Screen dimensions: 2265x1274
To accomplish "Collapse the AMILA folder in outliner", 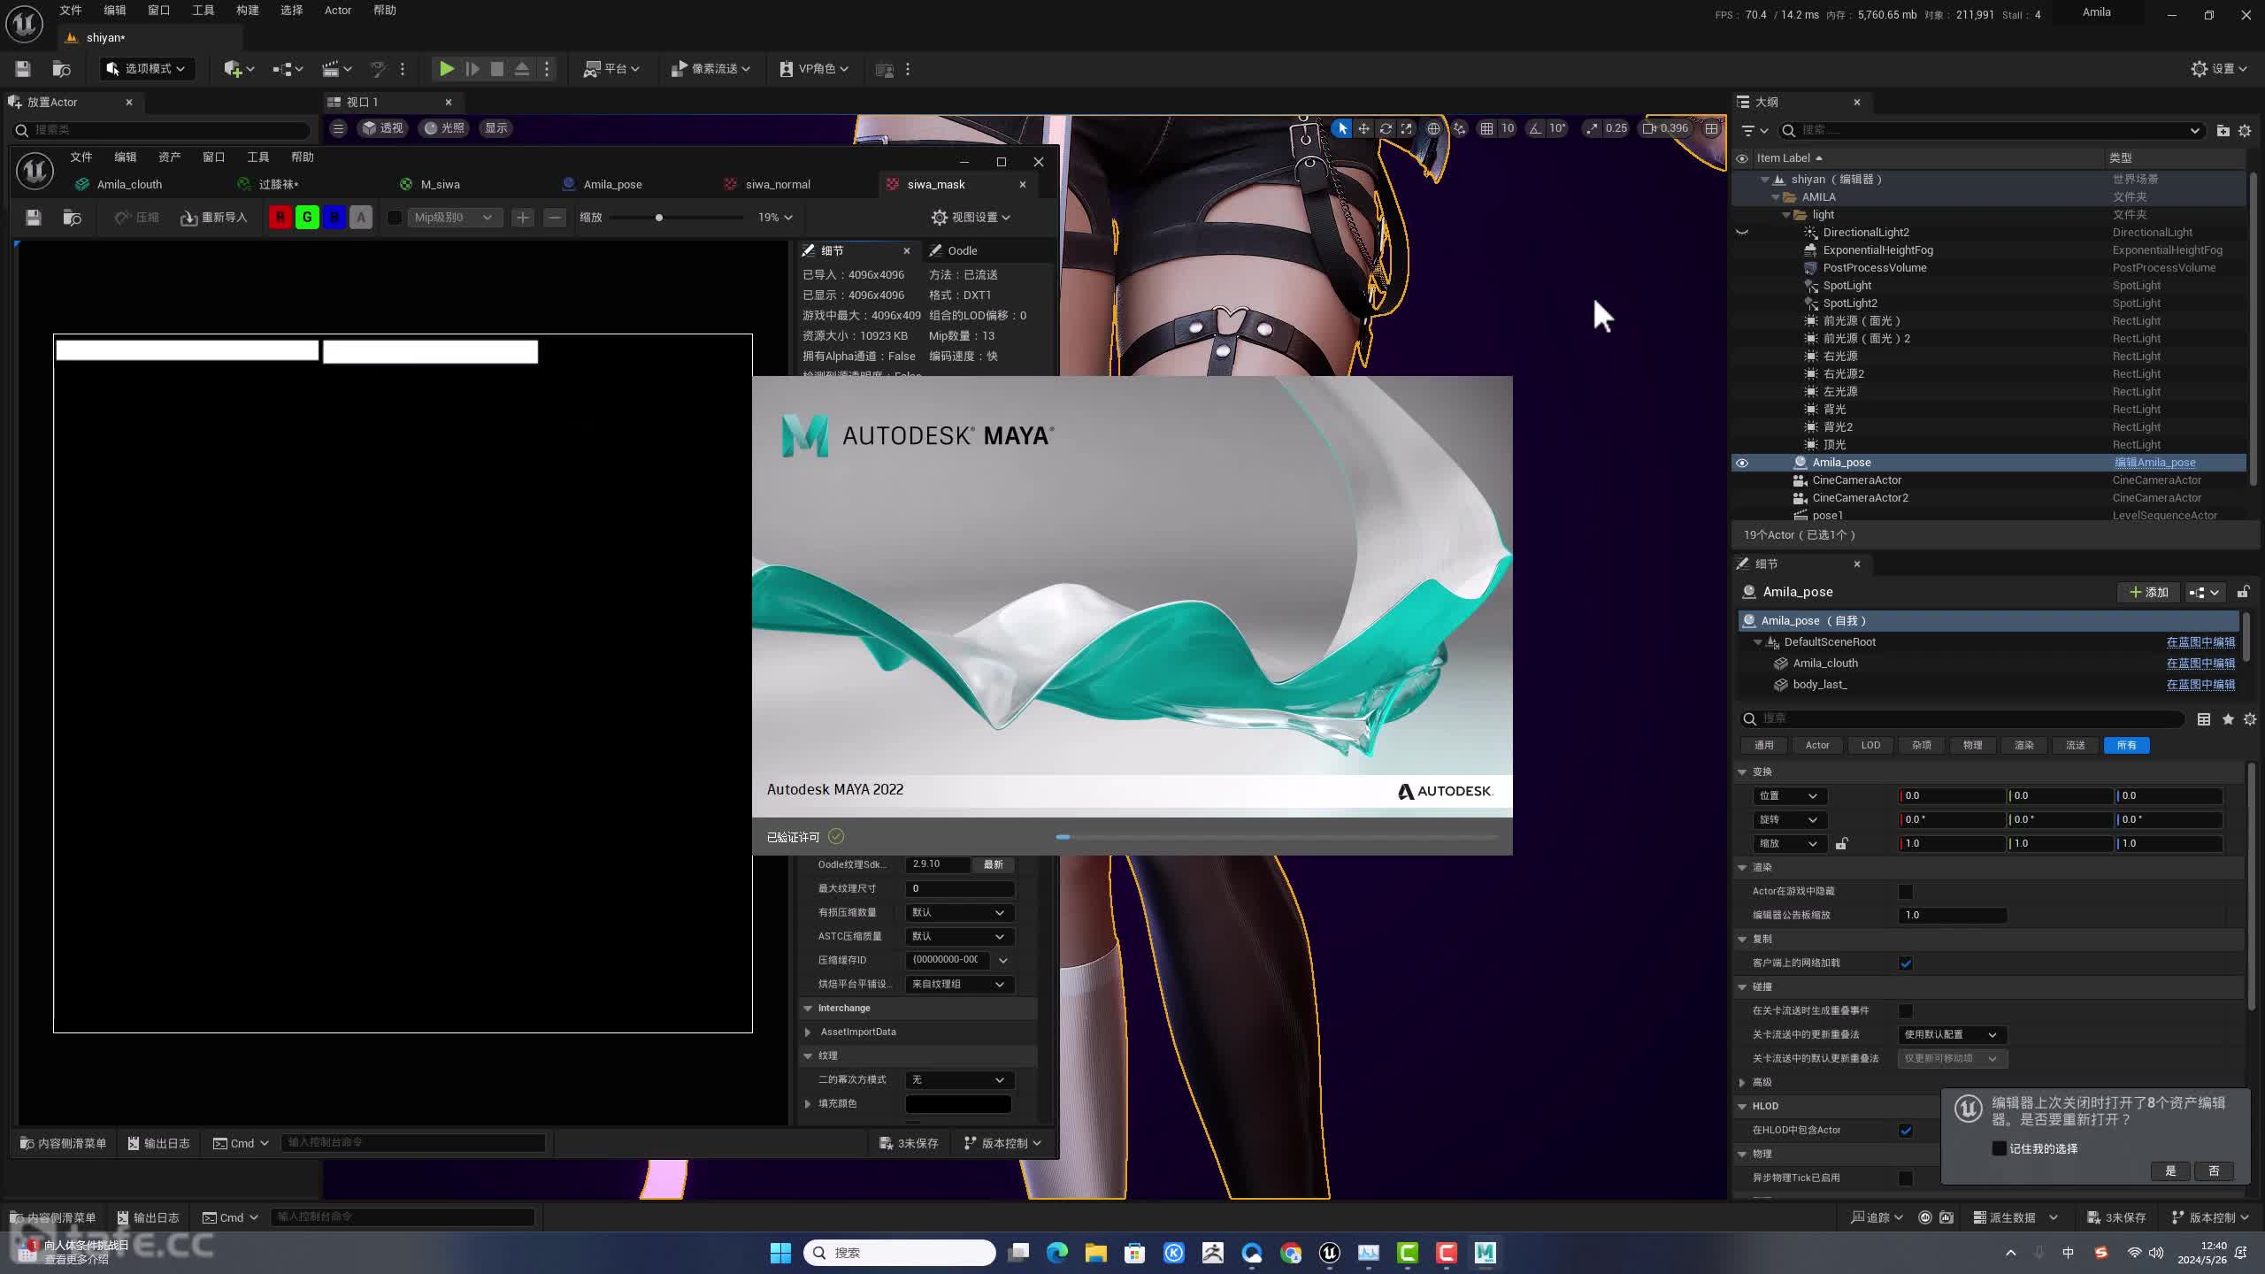I will 1776,197.
